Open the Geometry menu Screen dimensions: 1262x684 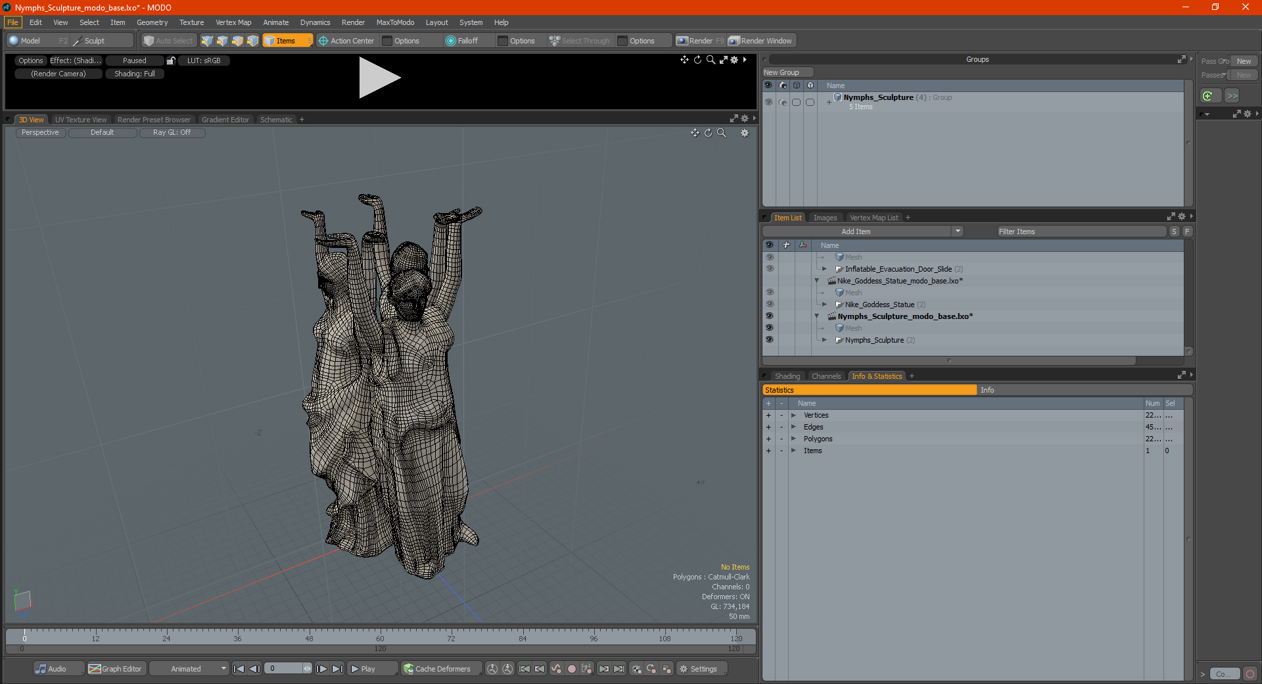152,22
